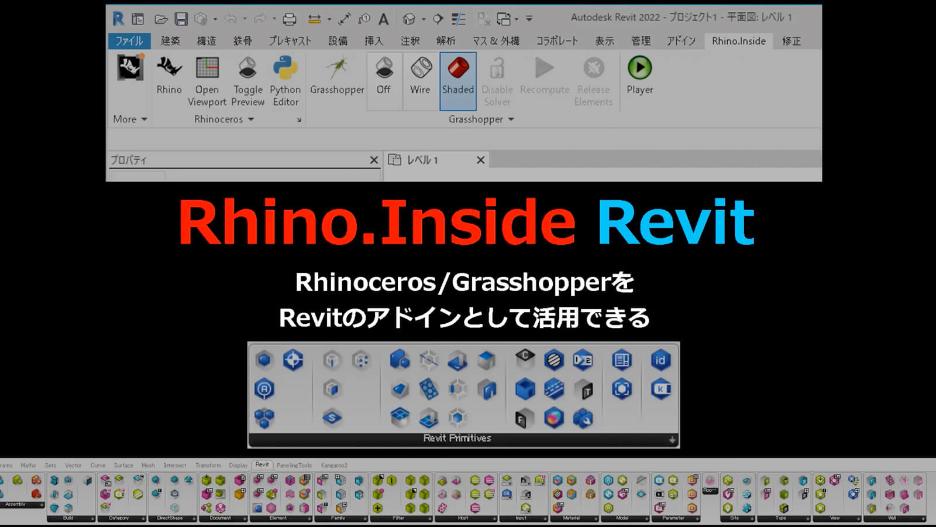Image resolution: width=936 pixels, height=527 pixels.
Task: Start the Grasshopper Player
Action: pos(639,76)
